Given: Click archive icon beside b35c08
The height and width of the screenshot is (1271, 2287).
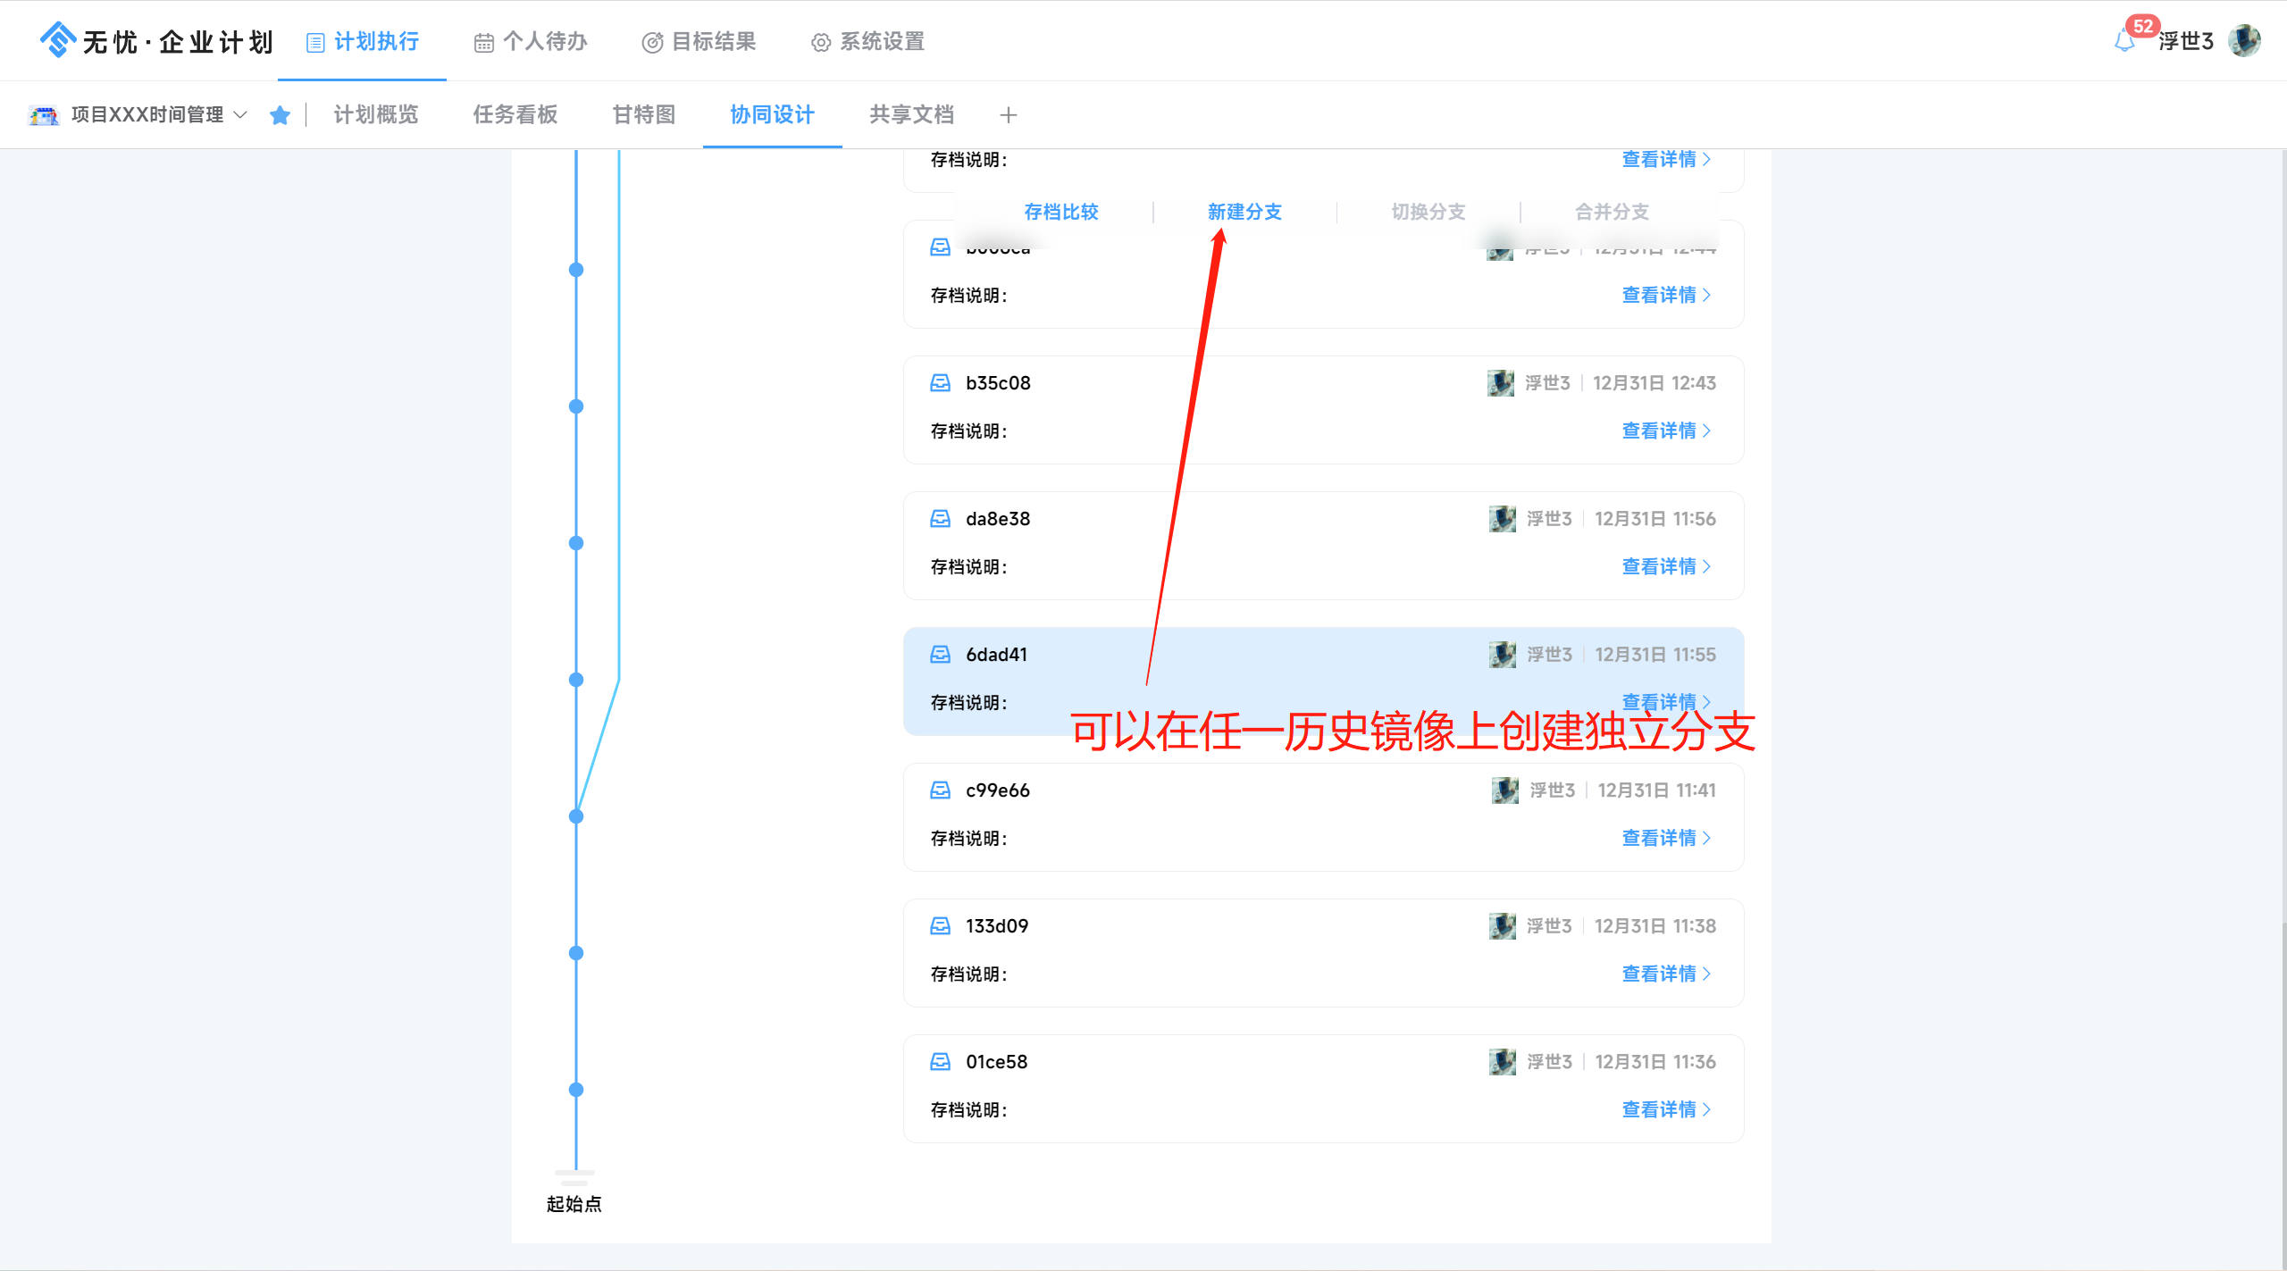Looking at the screenshot, I should click(940, 383).
